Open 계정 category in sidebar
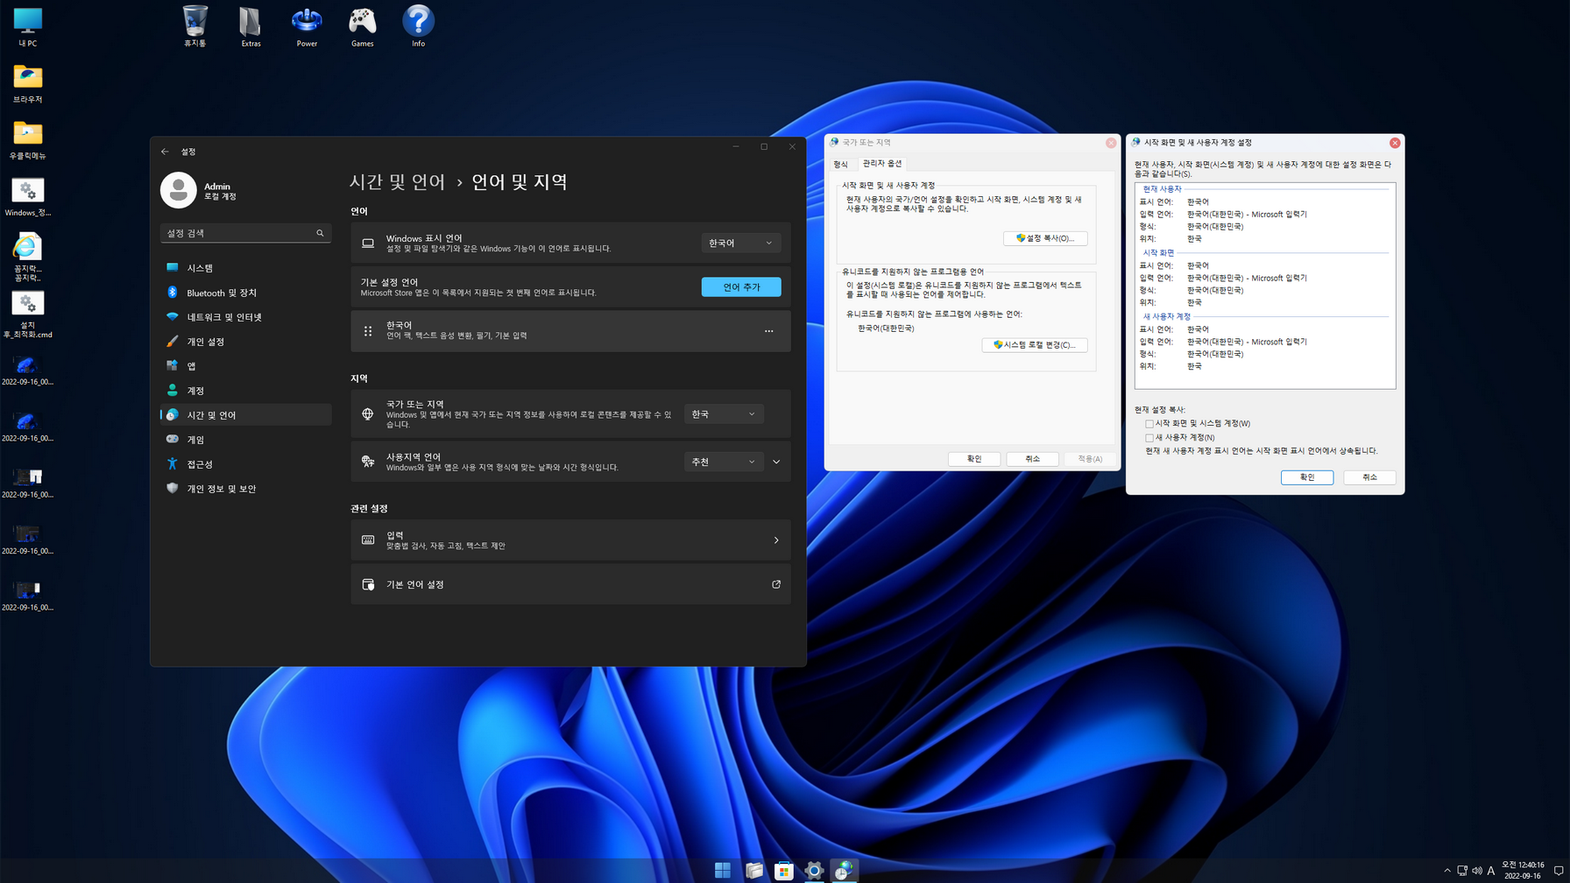The width and height of the screenshot is (1570, 883). (x=246, y=391)
